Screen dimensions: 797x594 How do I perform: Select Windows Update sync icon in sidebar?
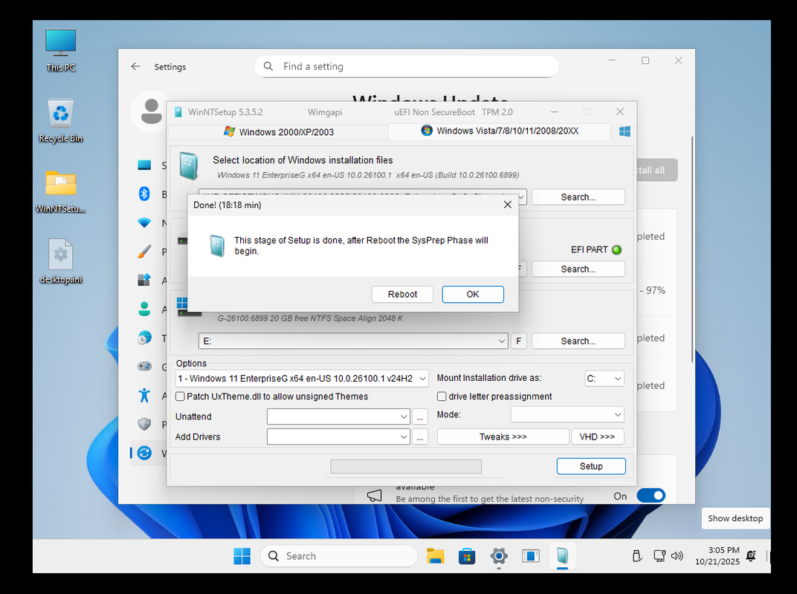click(x=144, y=452)
